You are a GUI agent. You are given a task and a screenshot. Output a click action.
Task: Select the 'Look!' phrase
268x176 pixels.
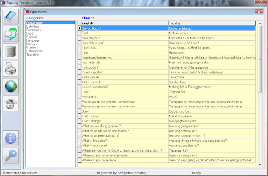125,92
